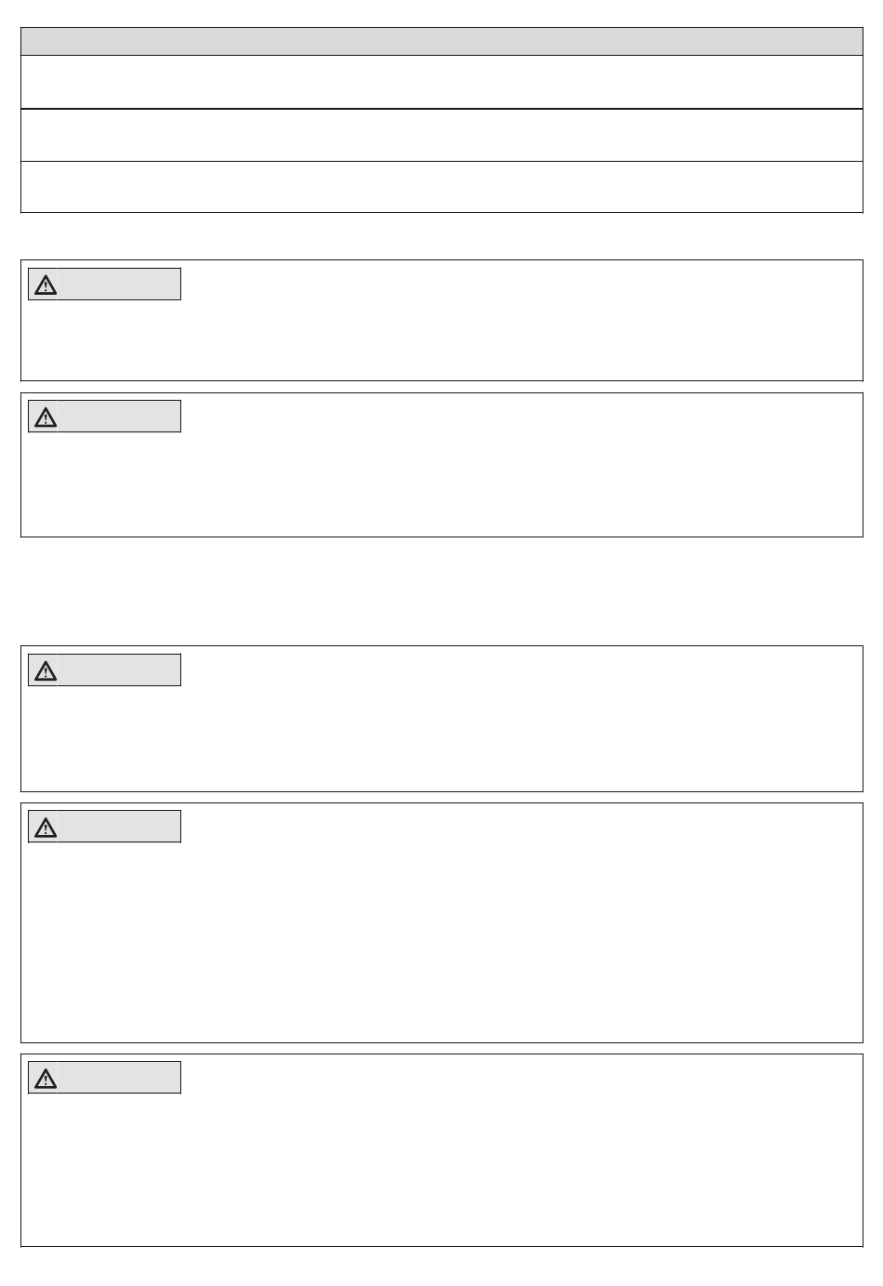Click the warning triangle in the last notice box

pyautogui.click(x=45, y=1078)
